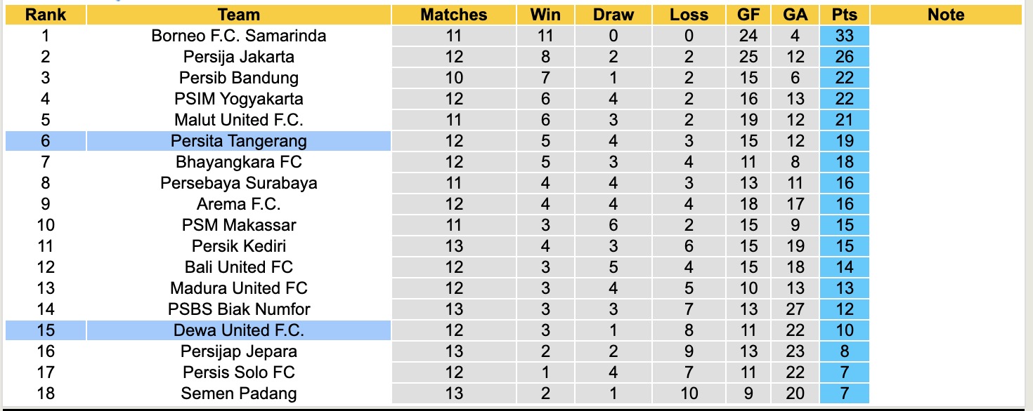Click the Rank column header

[45, 15]
